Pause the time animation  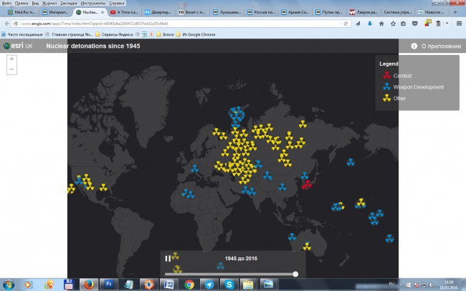pos(168,259)
